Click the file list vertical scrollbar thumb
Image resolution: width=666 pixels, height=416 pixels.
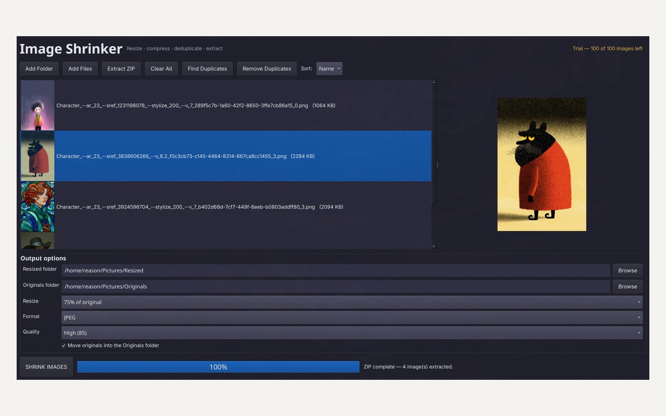coord(434,144)
